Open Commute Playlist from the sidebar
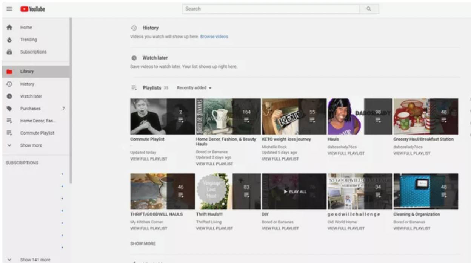Viewport: 471px width, 263px height. (37, 133)
